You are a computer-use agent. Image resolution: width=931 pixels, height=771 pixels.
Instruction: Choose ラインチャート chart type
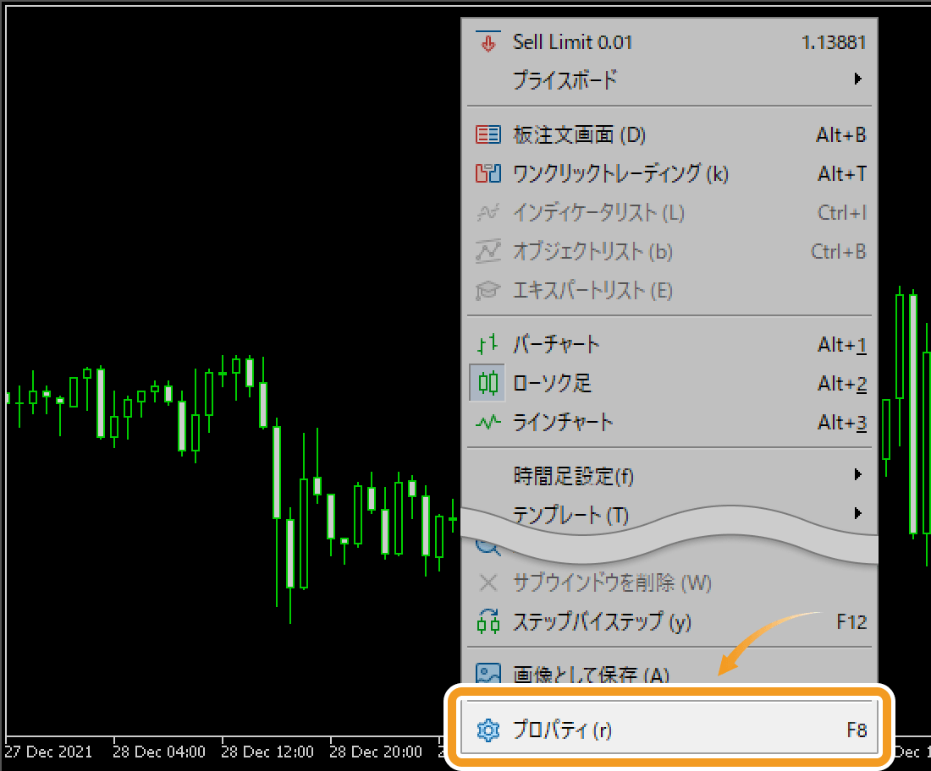point(669,422)
